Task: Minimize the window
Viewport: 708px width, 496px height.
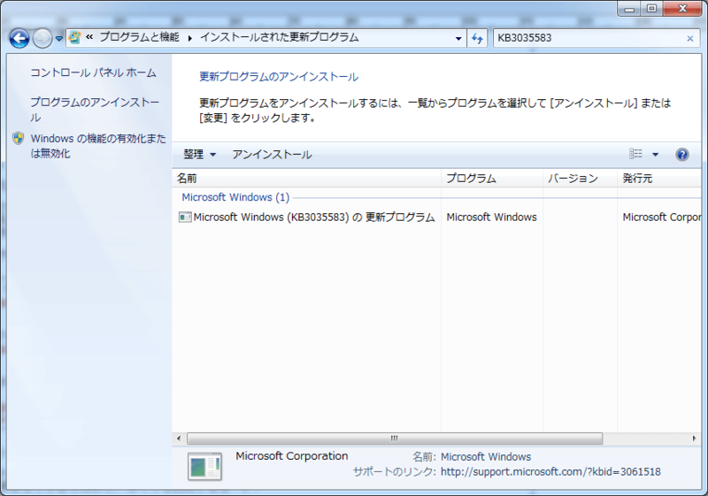Action: click(629, 9)
